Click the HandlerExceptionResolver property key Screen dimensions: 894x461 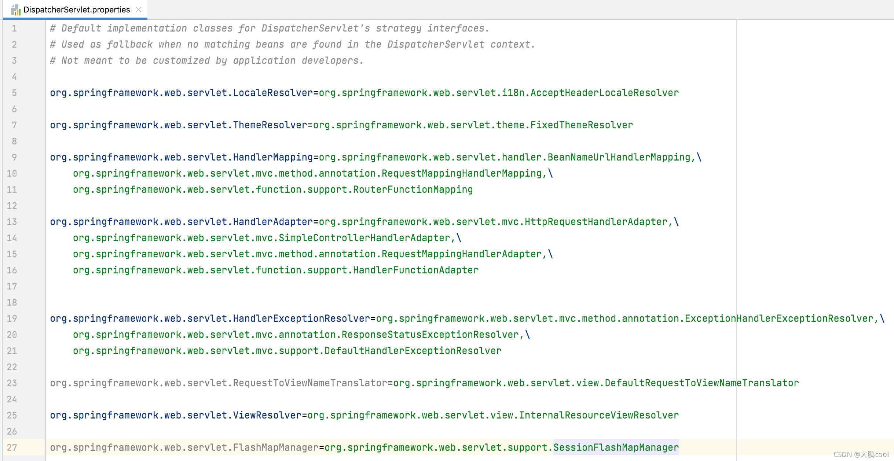210,319
